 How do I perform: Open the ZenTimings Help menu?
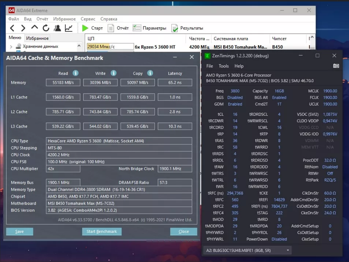click(x=239, y=66)
